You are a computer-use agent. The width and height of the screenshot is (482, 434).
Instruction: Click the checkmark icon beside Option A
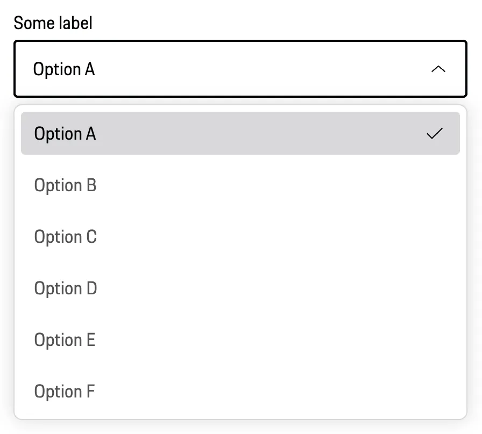[434, 134]
